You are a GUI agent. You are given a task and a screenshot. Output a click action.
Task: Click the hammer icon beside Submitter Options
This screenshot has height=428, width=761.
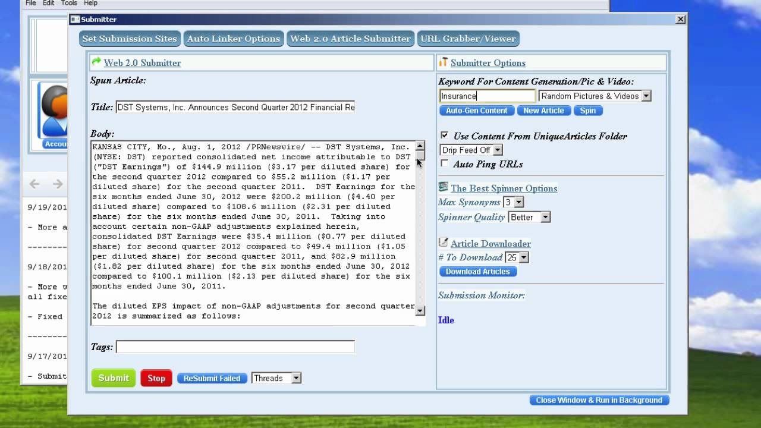443,62
